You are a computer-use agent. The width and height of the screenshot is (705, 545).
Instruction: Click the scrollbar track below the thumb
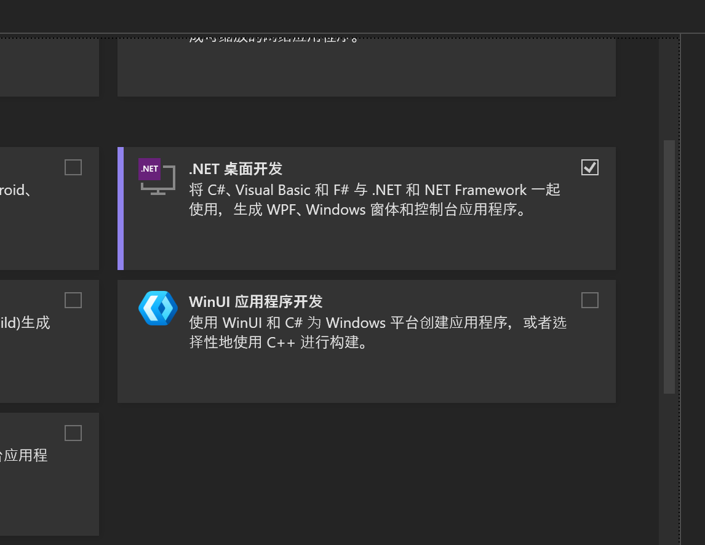click(x=669, y=467)
